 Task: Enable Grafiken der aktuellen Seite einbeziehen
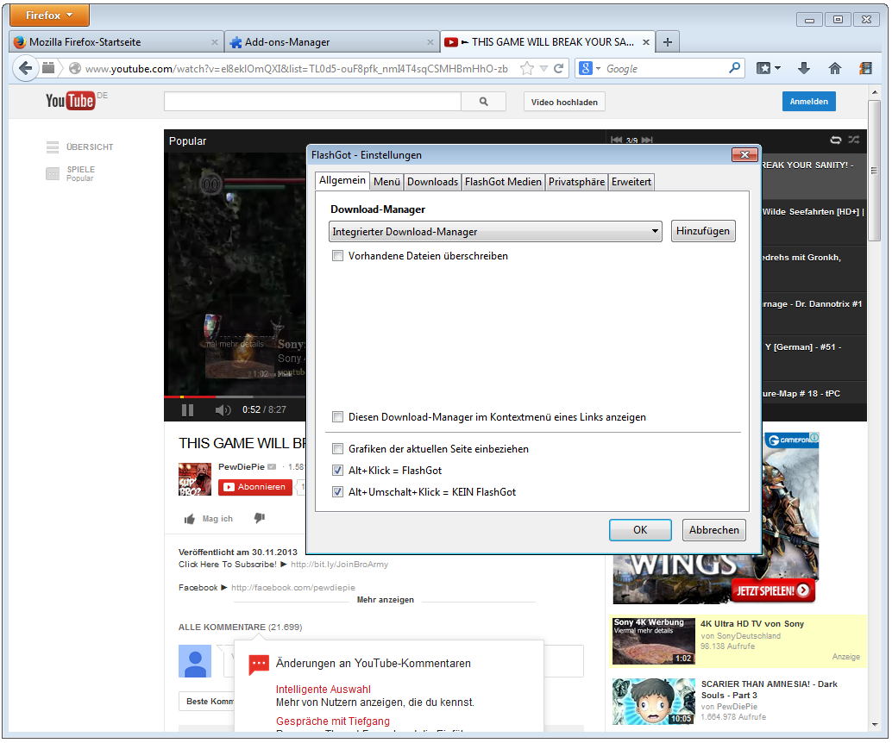coord(338,449)
